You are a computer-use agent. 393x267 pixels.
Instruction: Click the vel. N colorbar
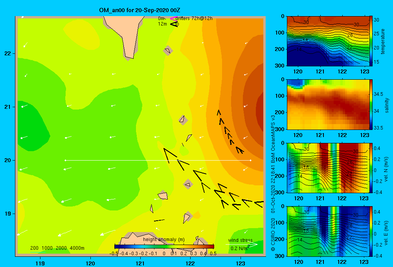point(371,168)
